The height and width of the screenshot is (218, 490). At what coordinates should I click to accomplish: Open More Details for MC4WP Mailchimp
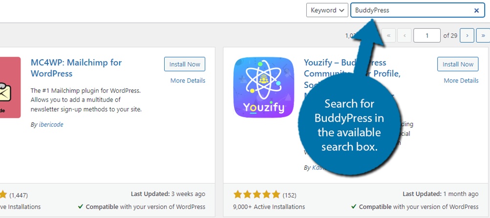[x=188, y=80]
